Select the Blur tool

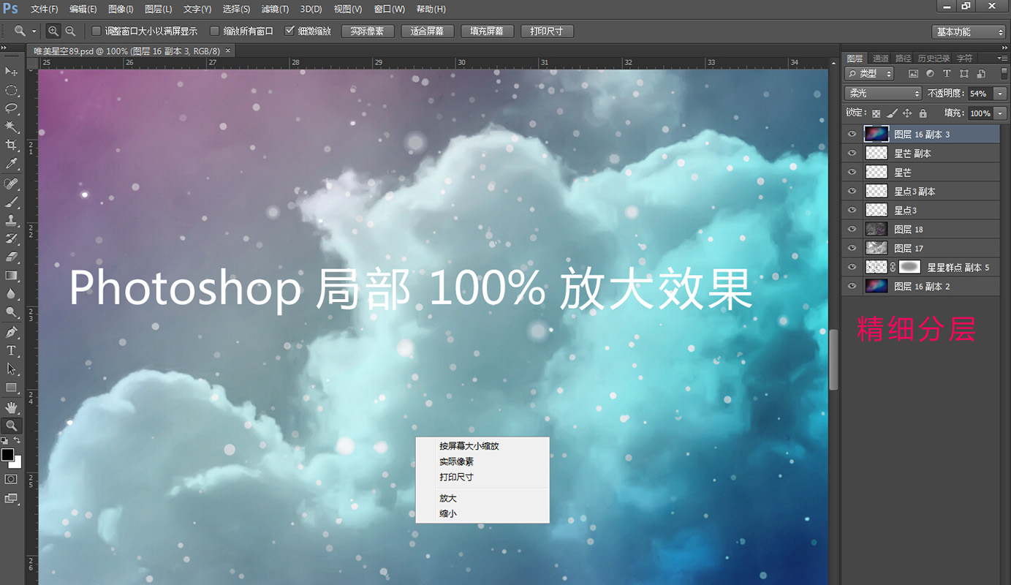coord(12,294)
